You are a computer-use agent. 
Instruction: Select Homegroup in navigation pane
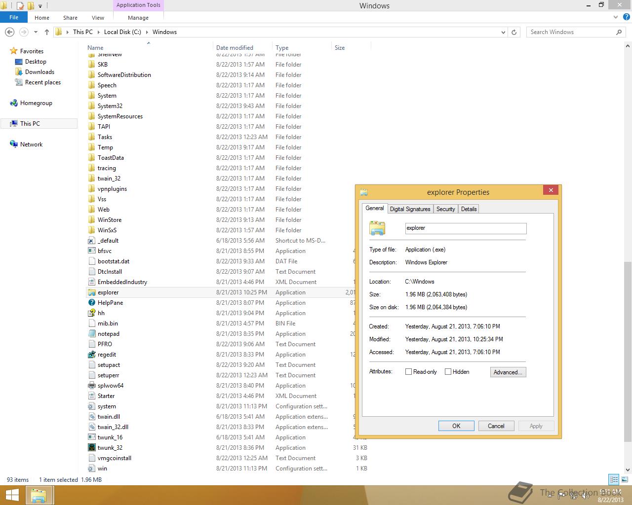click(36, 103)
